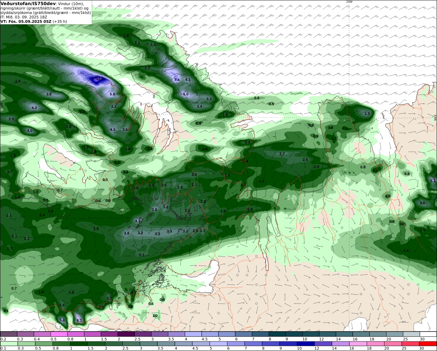Click the dark mauve 0.2 swatch in the upper legend
437x351 pixels.
8,334
